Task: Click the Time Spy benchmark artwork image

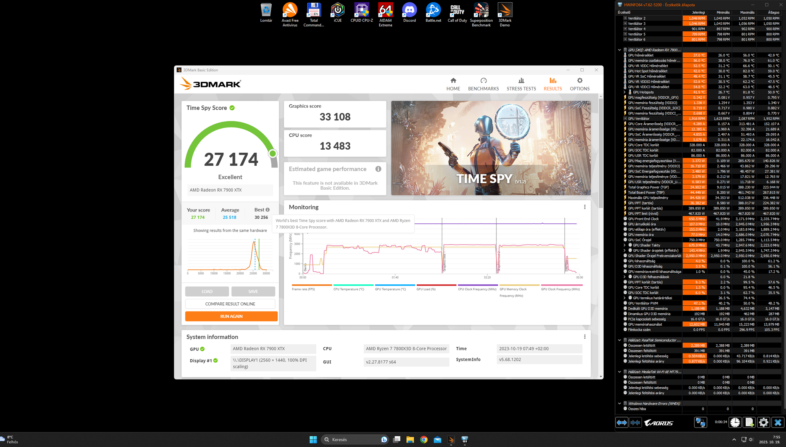Action: [491, 148]
